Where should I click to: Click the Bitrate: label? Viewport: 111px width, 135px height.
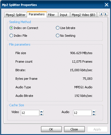coord(20,70)
